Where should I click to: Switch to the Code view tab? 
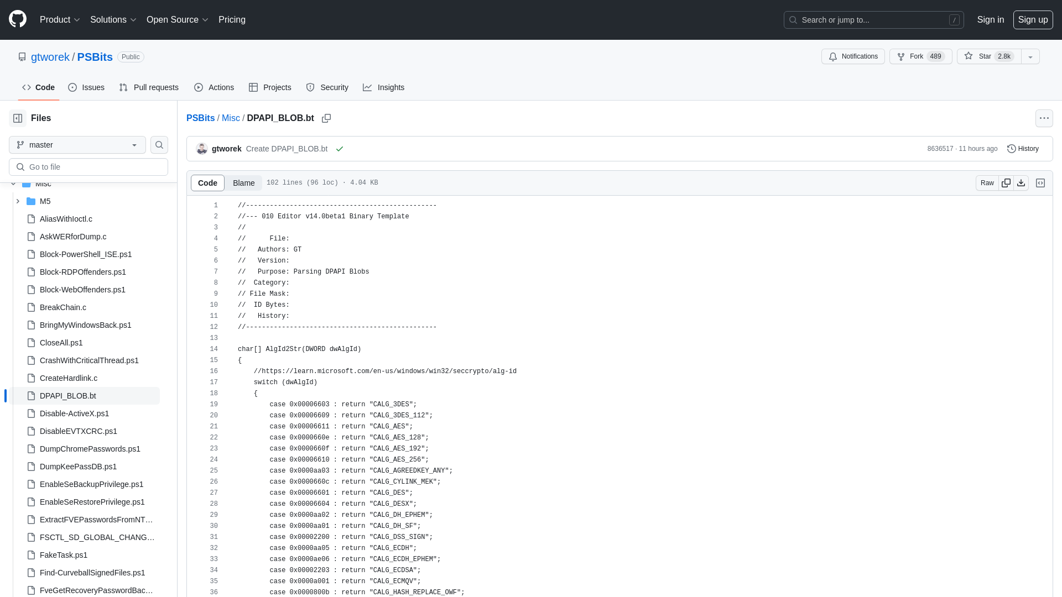(207, 182)
